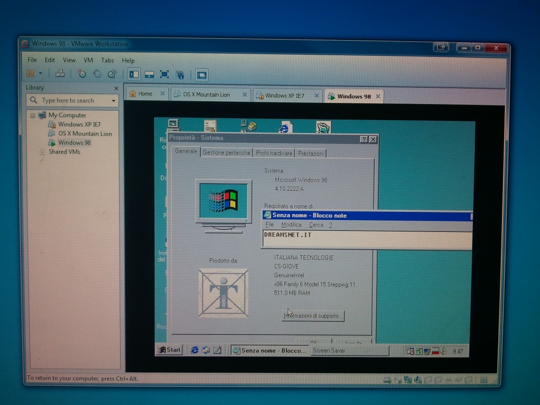Click the 511,0 MB RAM text
This screenshot has height=405, width=540.
point(292,293)
